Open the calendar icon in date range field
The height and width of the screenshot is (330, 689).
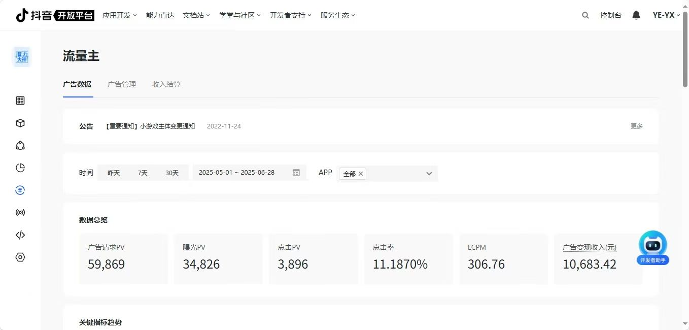click(296, 173)
